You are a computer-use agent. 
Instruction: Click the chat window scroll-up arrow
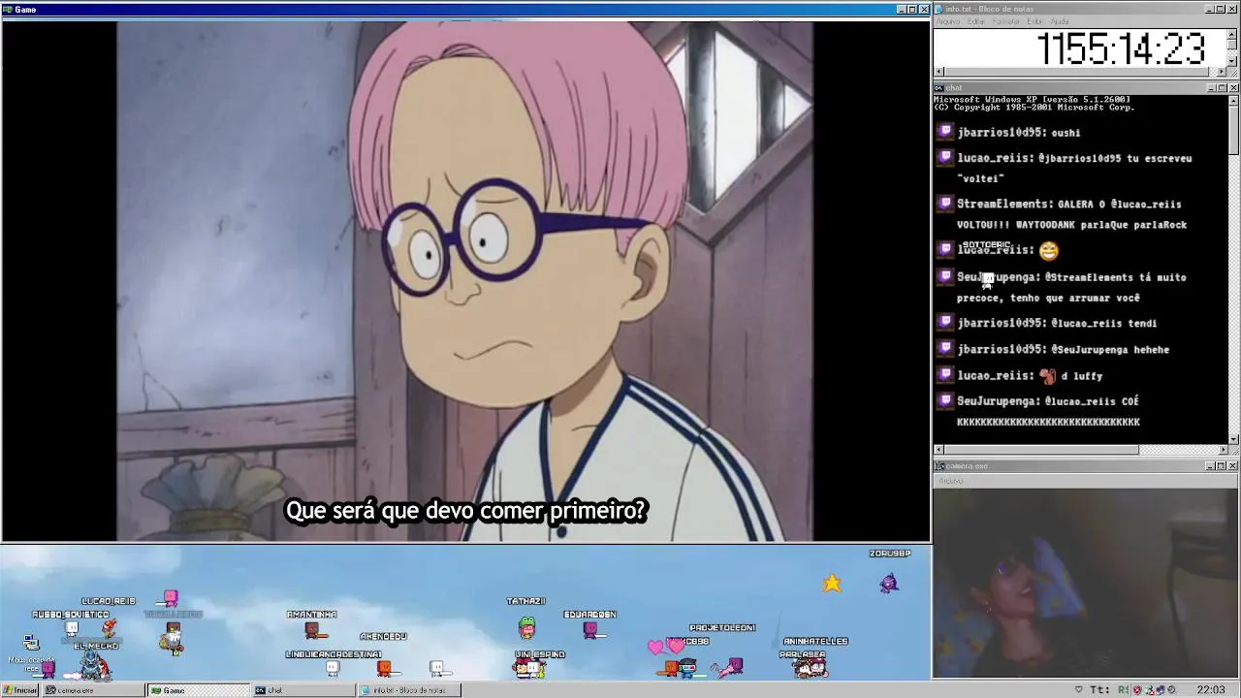(x=1233, y=101)
